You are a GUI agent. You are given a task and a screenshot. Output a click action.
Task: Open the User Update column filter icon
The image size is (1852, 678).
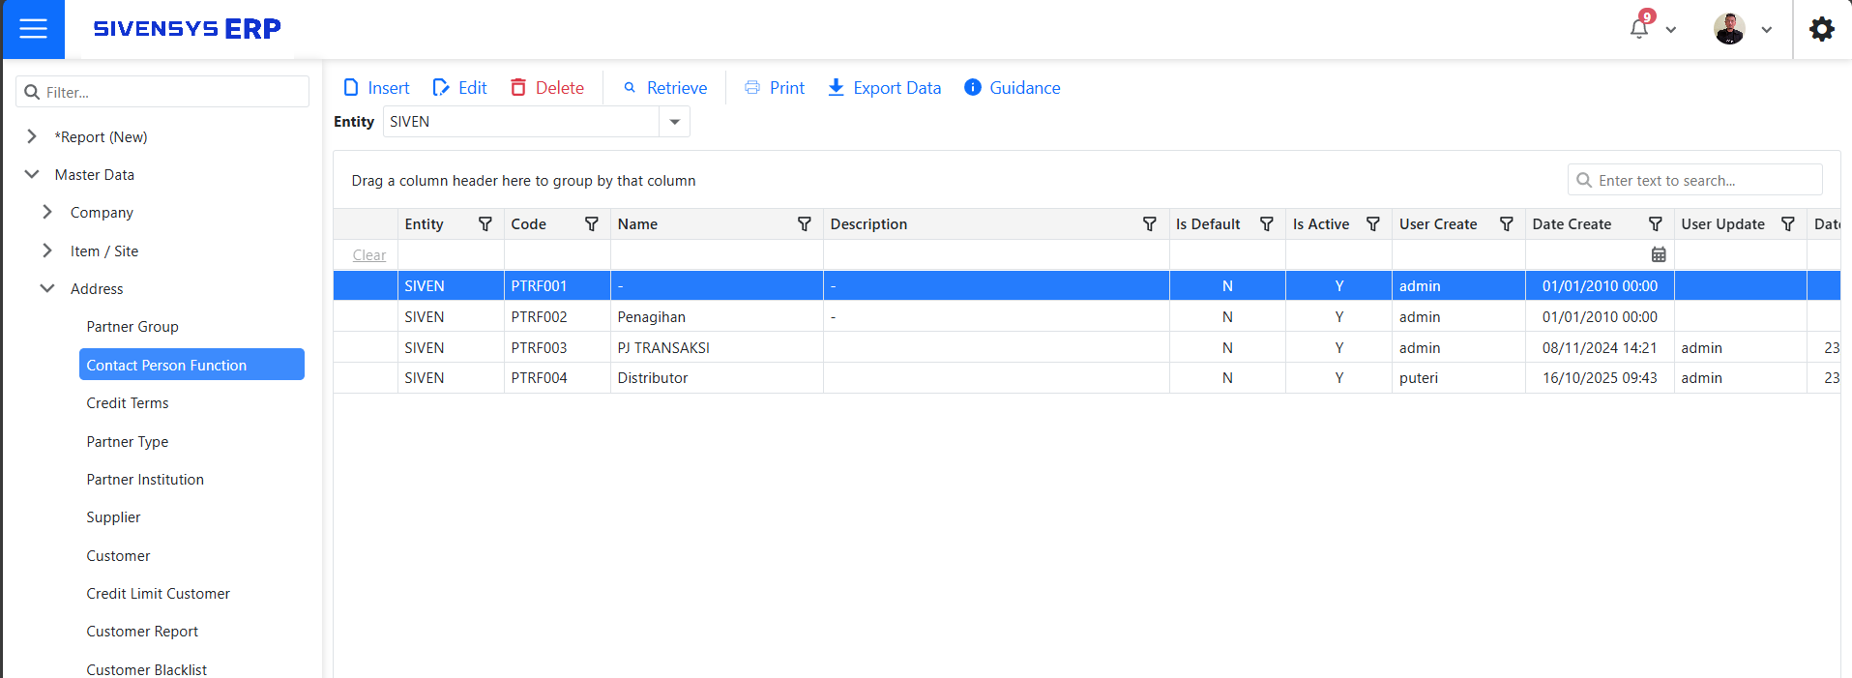click(1788, 224)
